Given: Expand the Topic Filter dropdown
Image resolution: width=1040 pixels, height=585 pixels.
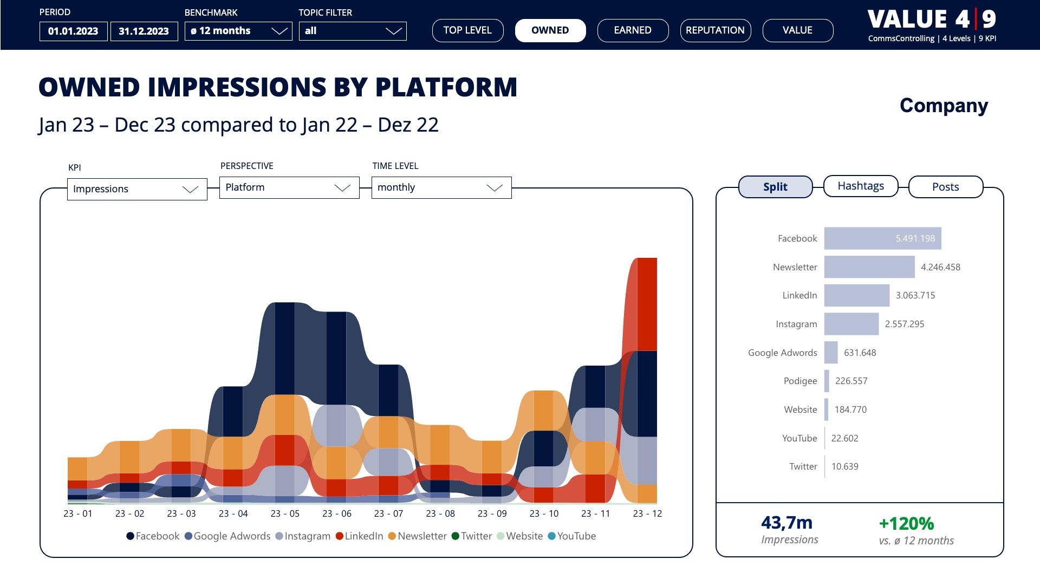Looking at the screenshot, I should (x=352, y=31).
